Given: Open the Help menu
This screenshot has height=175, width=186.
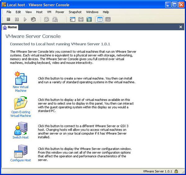Looking at the screenshot, I should coord(106,12).
